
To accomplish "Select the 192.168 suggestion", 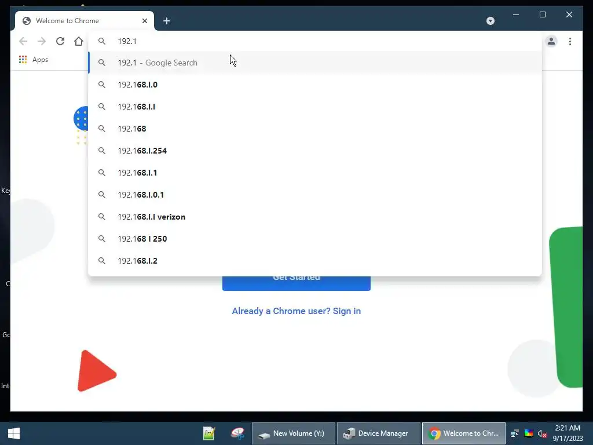I will pos(314,129).
